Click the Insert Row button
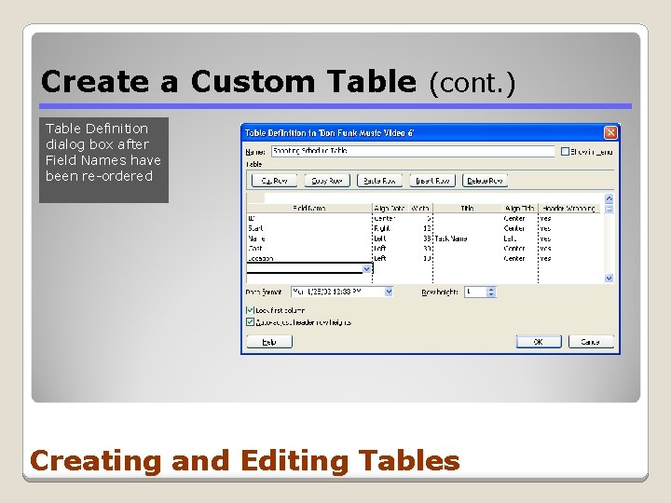Viewport: 671px width, 503px height. tap(432, 181)
